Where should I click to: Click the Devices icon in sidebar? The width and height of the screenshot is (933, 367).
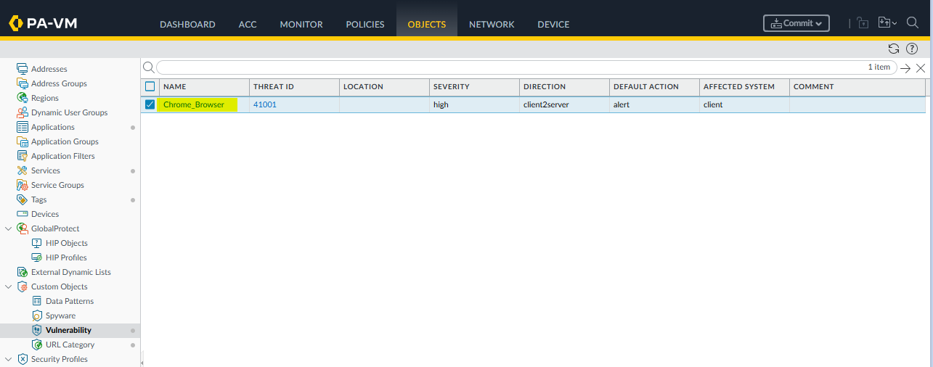pyautogui.click(x=23, y=214)
